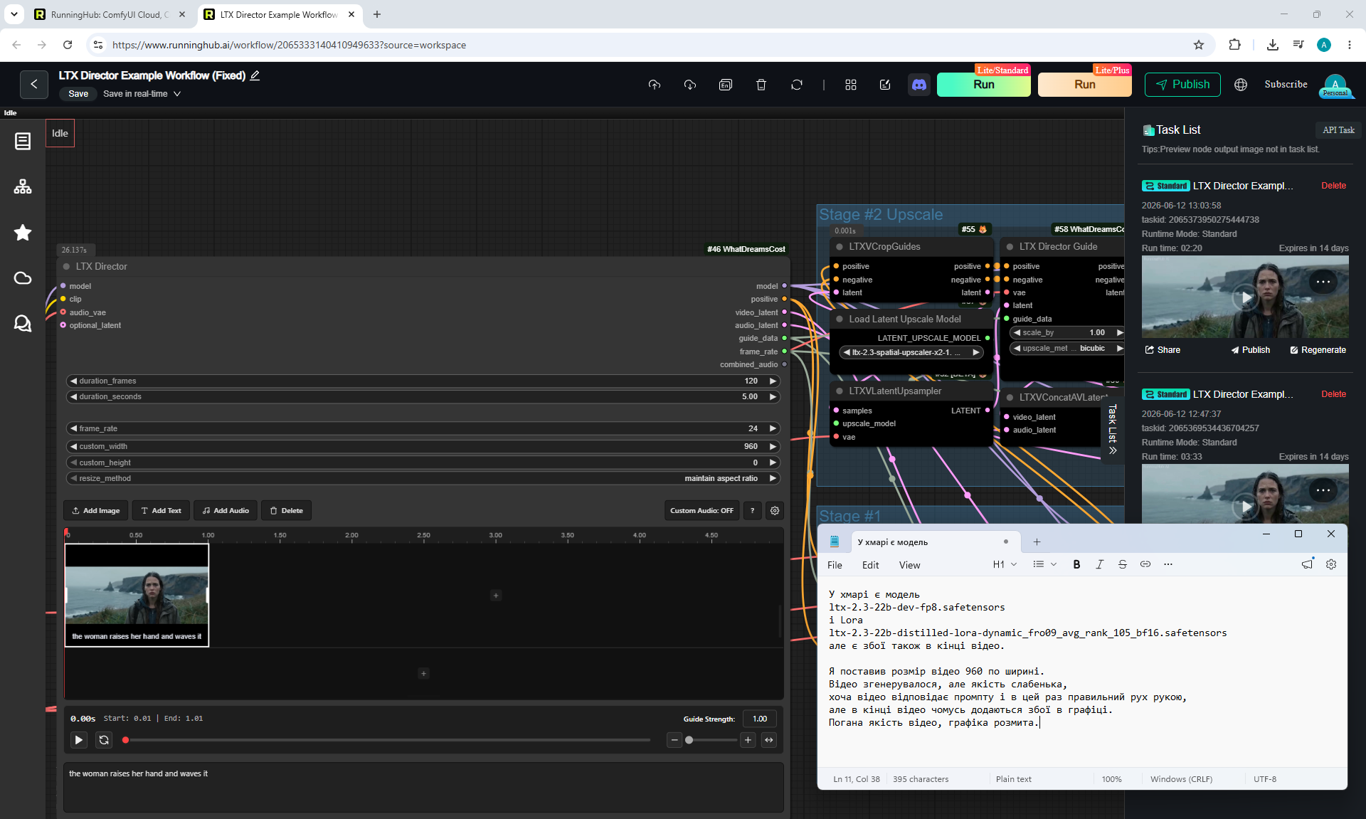Toggle the Load Latent Upscale Model collapse dot

[x=840, y=319]
